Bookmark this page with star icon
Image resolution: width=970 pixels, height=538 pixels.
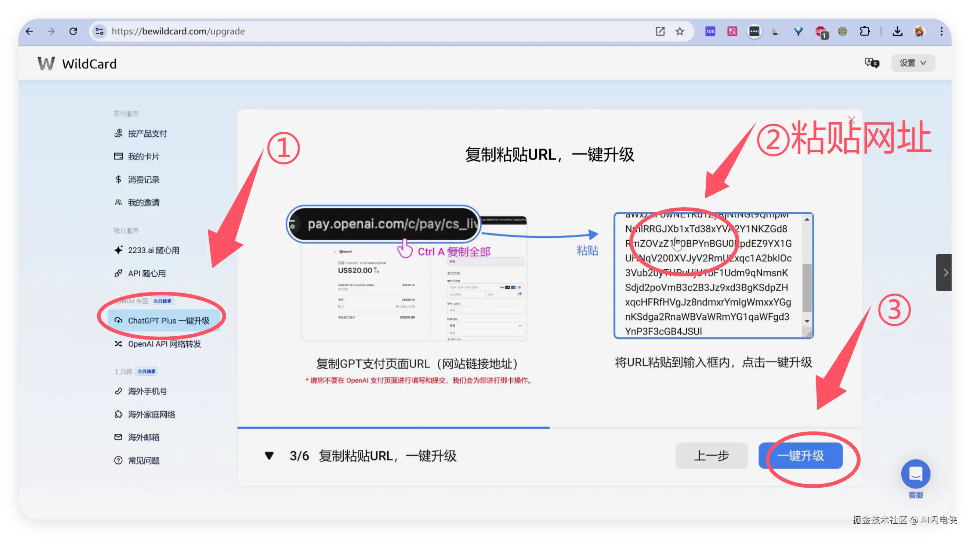[680, 31]
